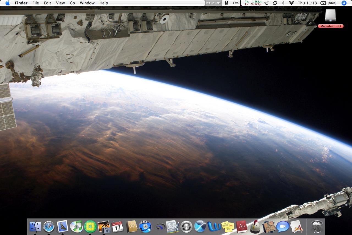The image size is (352, 235).
Task: Open the Trash in the Dock
Action: coord(317,227)
